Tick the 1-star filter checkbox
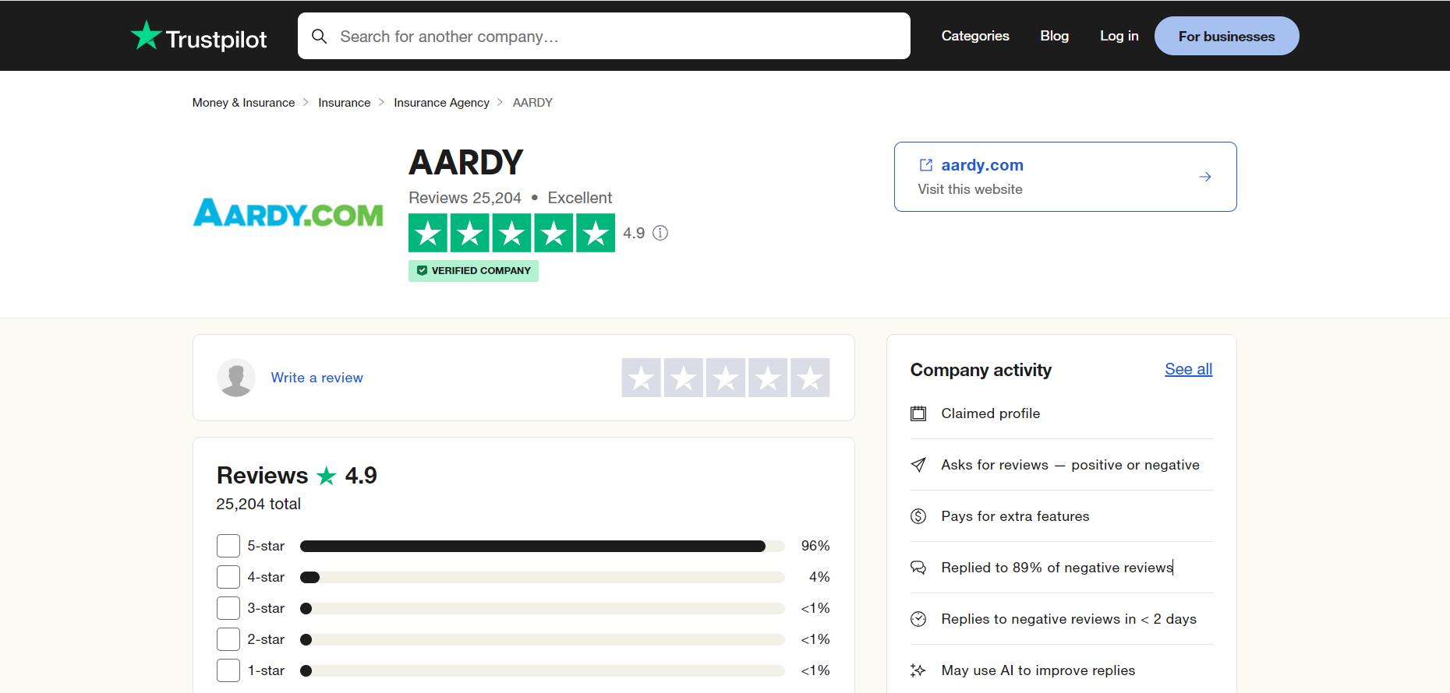This screenshot has height=693, width=1450. point(228,670)
